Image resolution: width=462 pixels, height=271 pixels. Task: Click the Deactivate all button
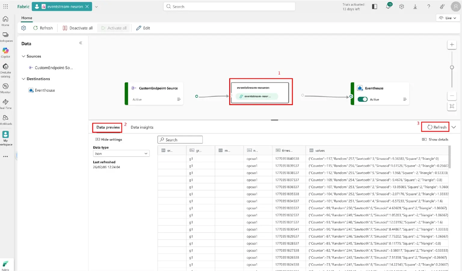point(78,28)
